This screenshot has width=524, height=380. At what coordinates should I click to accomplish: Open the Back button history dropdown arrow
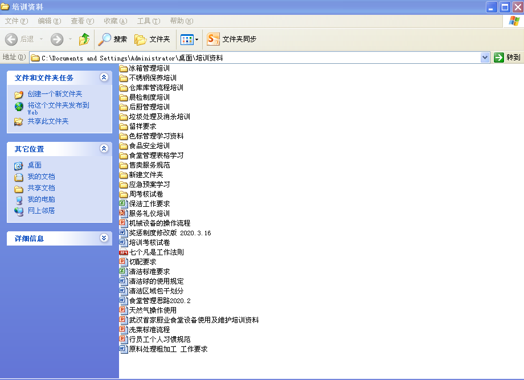(x=40, y=39)
